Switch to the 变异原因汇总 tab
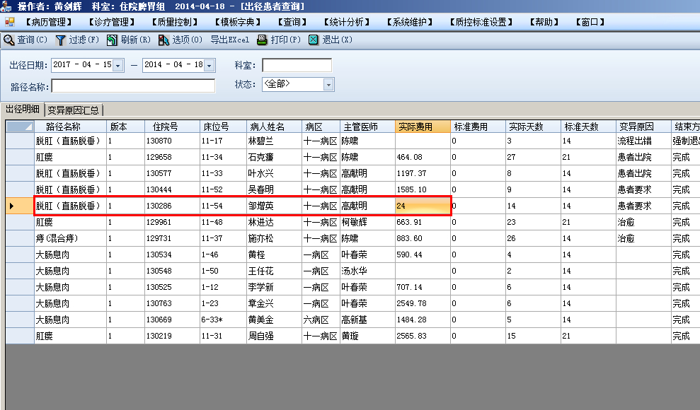700x410 pixels. [73, 110]
